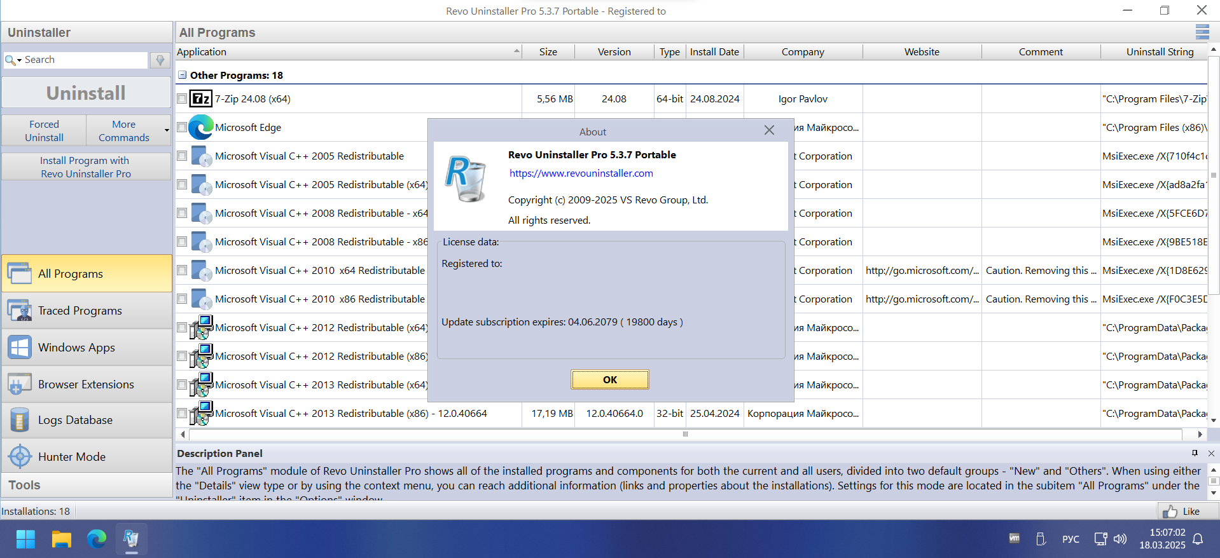Click Install Program with Revo Uninstaller Pro
The width and height of the screenshot is (1220, 558).
(x=86, y=167)
